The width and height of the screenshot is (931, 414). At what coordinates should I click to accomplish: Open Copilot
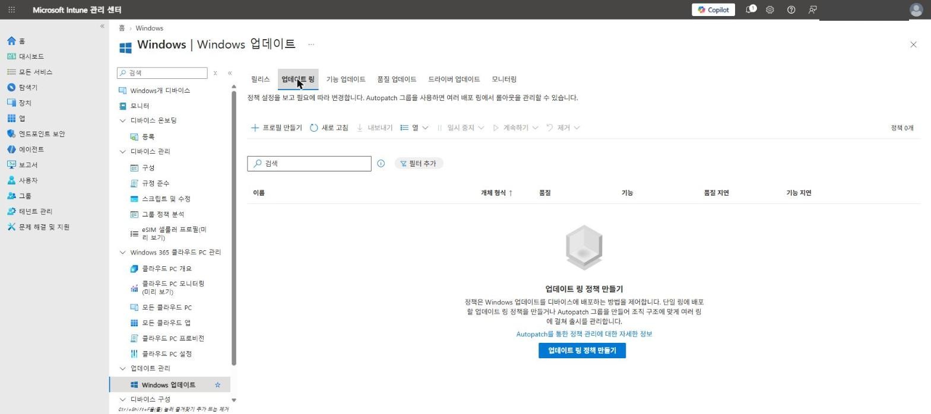point(713,10)
